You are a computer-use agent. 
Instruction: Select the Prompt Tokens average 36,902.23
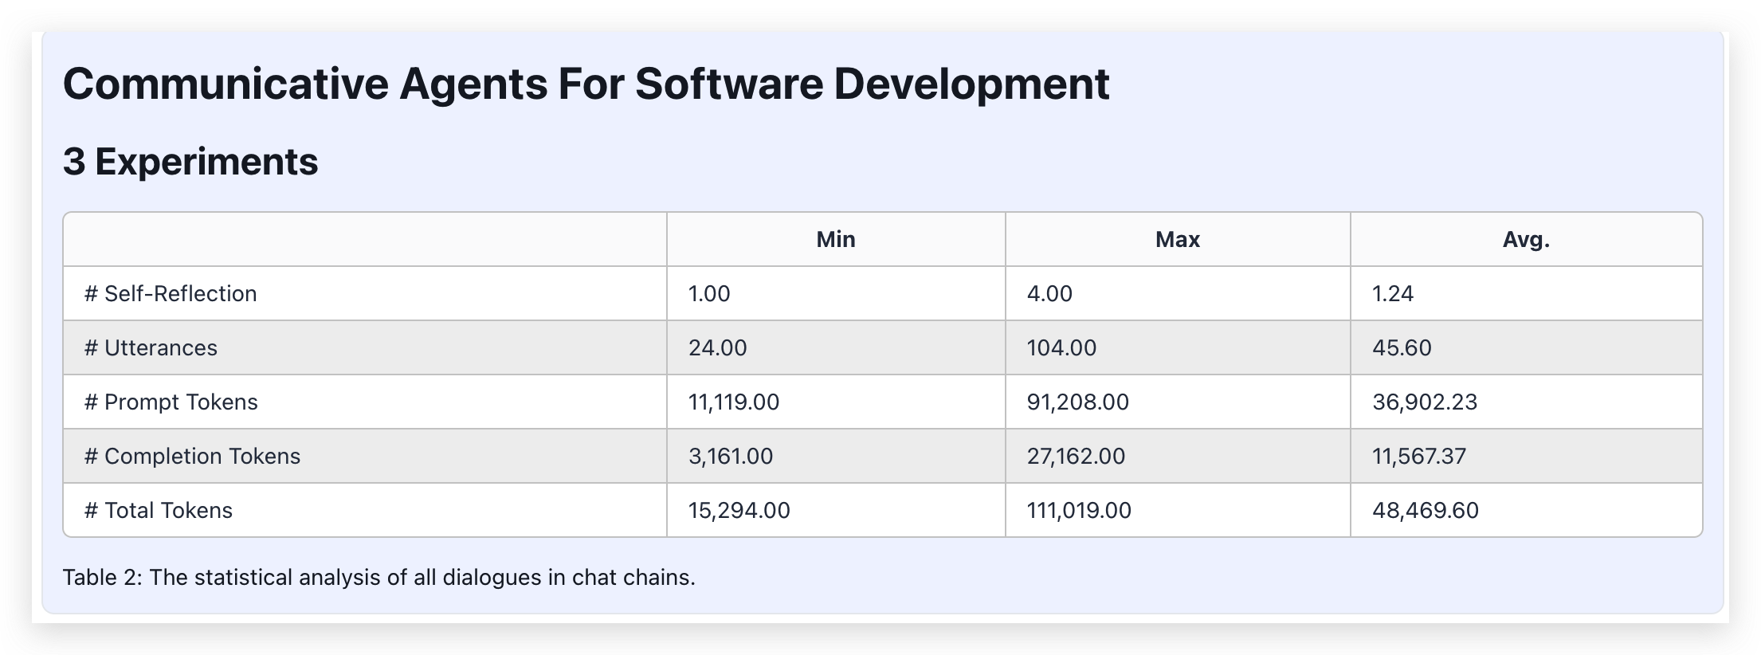tap(1424, 402)
